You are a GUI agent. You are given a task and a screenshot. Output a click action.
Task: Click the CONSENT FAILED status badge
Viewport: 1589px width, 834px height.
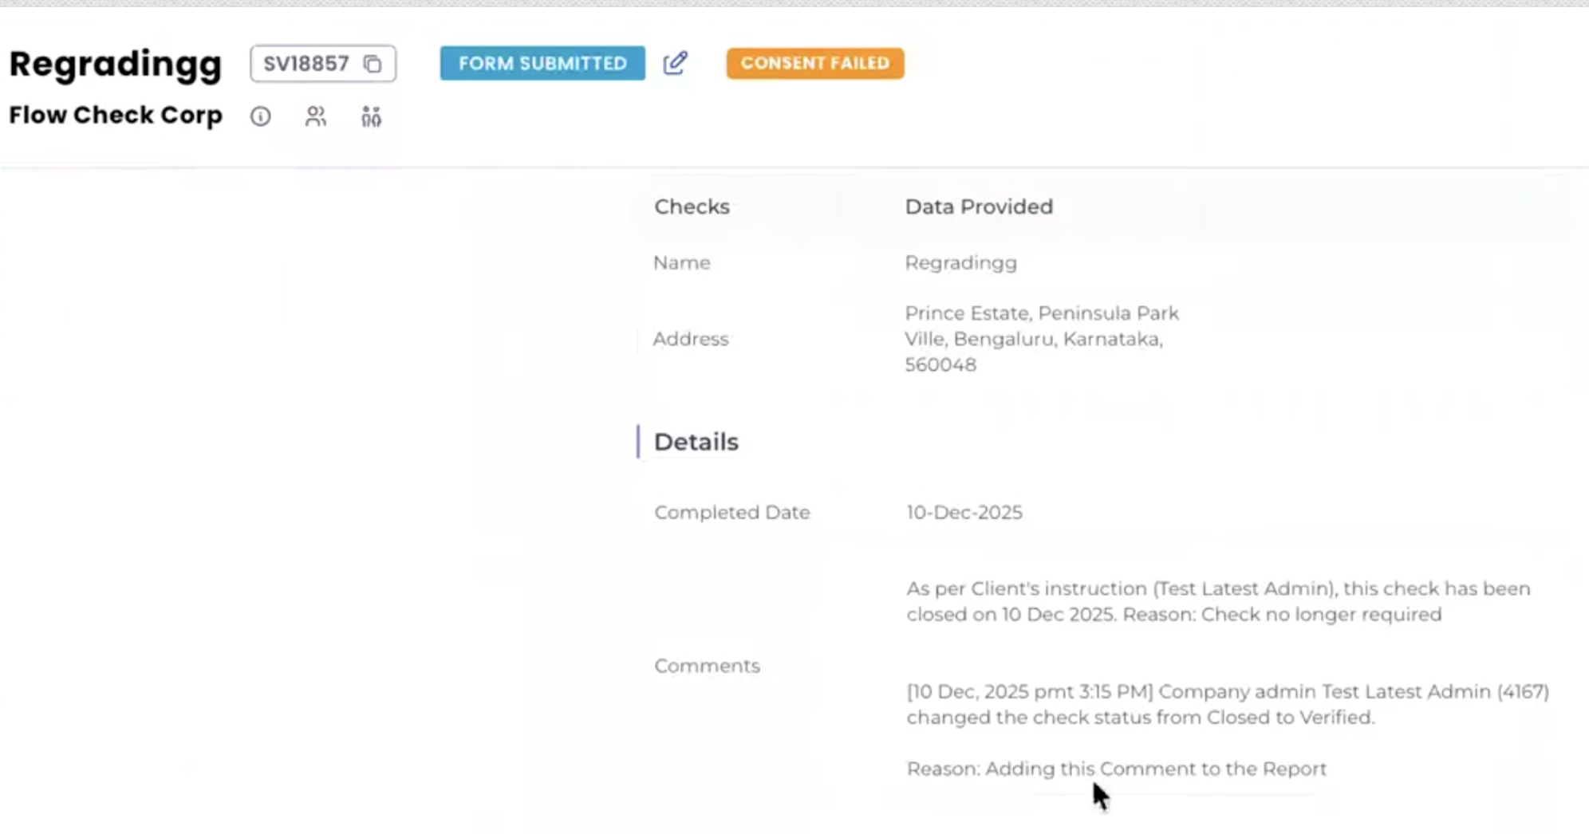814,63
